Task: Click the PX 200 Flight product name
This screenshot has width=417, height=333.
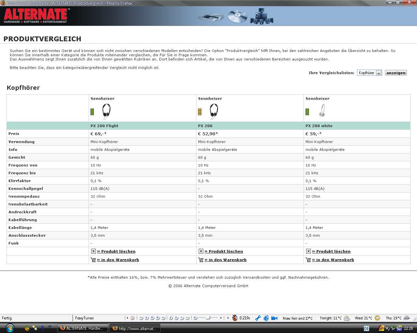Action: (104, 126)
